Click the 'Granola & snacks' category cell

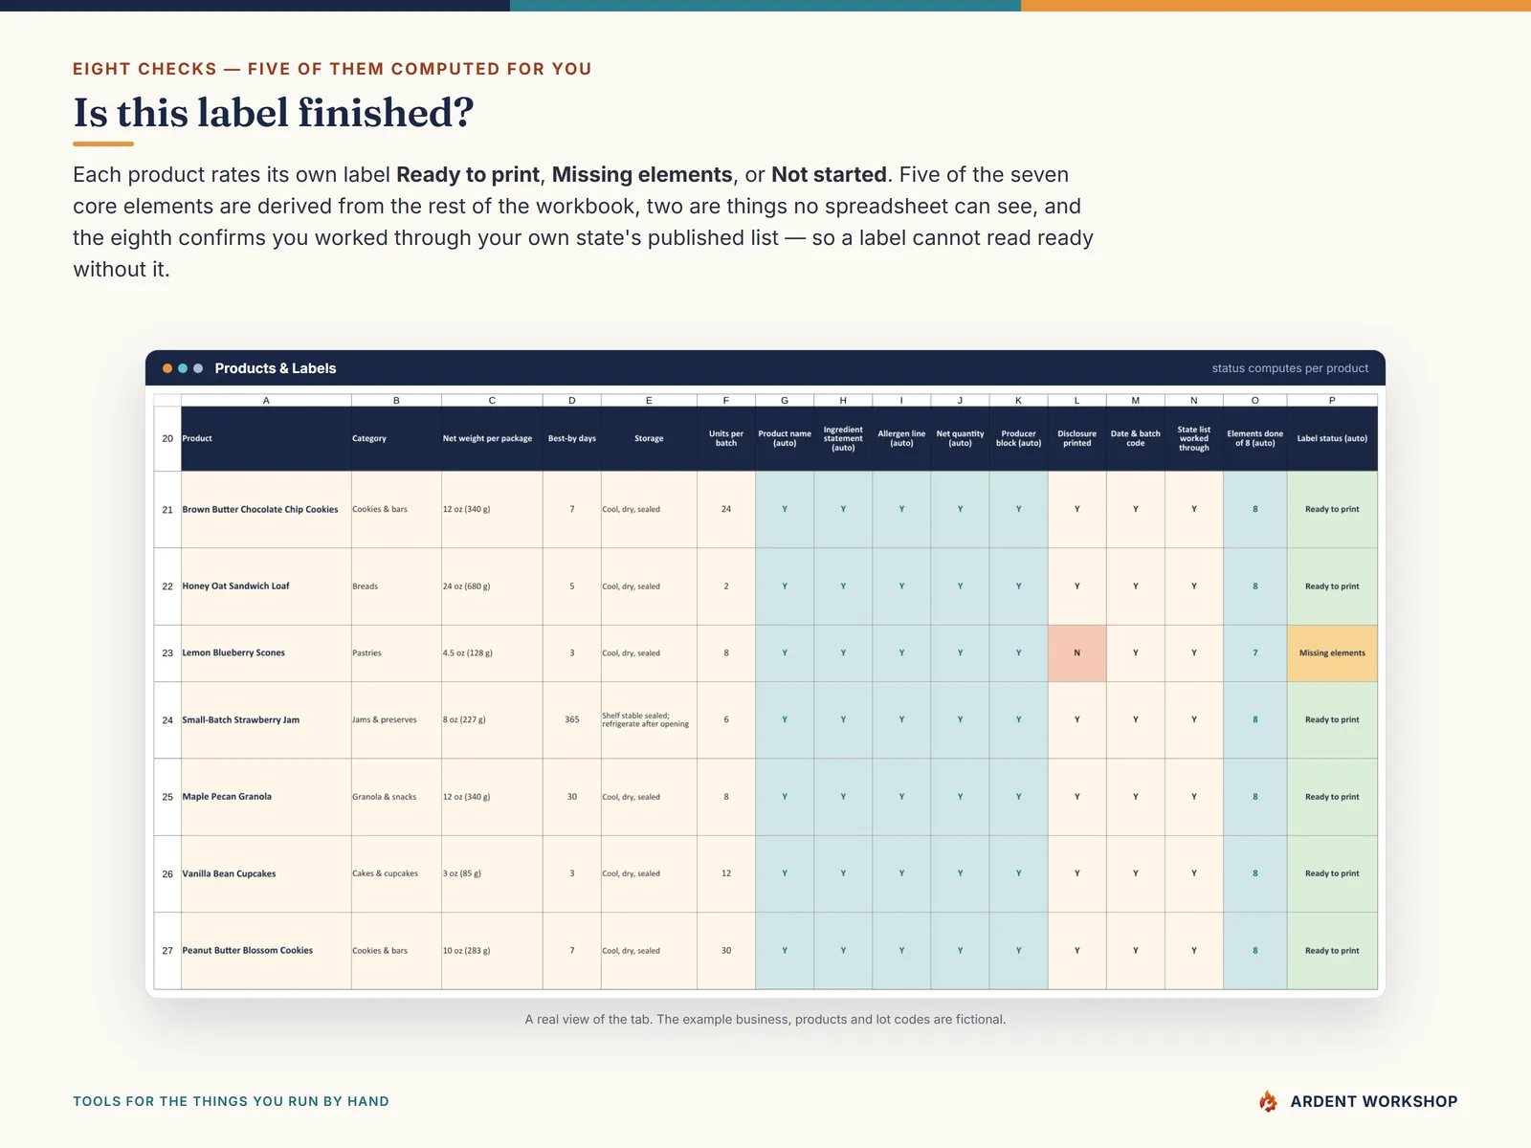396,797
